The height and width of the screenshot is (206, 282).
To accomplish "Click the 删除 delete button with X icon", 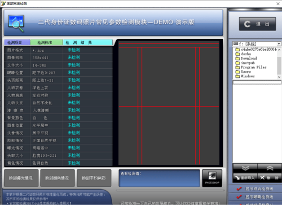I will coord(270,178).
